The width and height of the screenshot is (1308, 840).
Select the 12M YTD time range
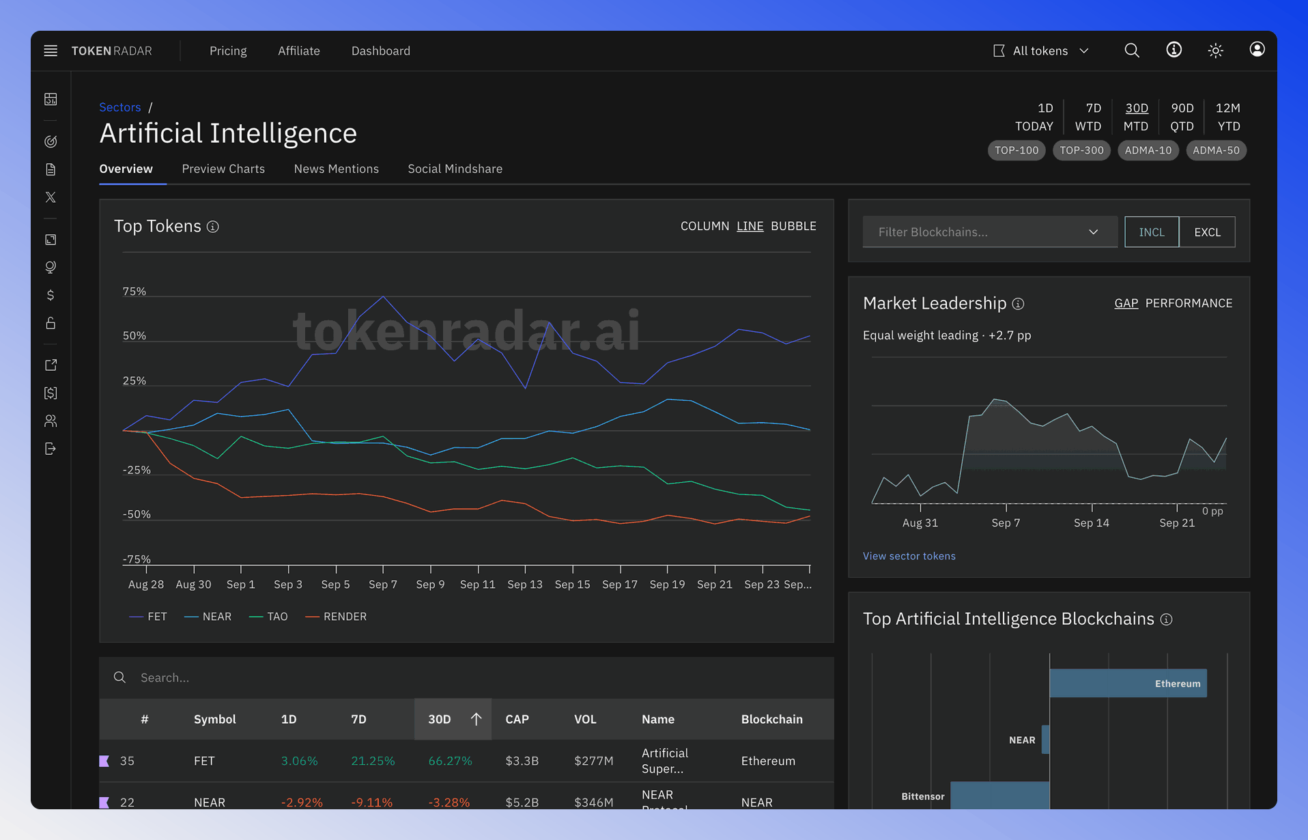(1228, 117)
